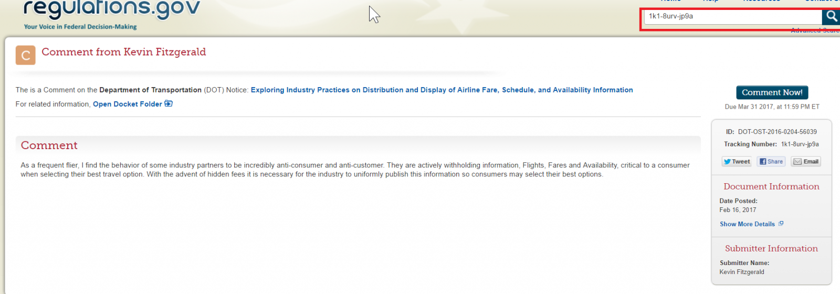Click the Submitter Information heading
Image resolution: width=840 pixels, height=294 pixels.
(771, 248)
